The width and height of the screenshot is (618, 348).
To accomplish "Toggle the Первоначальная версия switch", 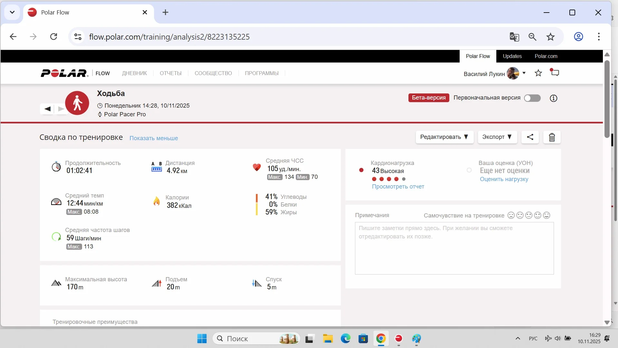I will tap(532, 98).
